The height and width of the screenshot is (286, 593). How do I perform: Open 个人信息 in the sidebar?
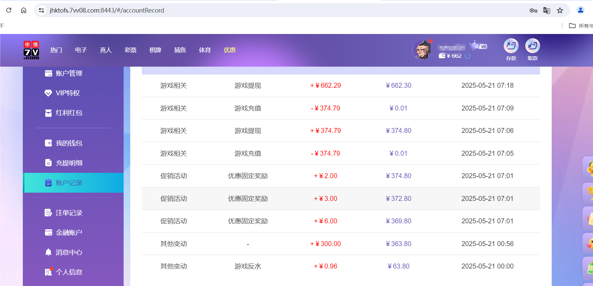69,272
